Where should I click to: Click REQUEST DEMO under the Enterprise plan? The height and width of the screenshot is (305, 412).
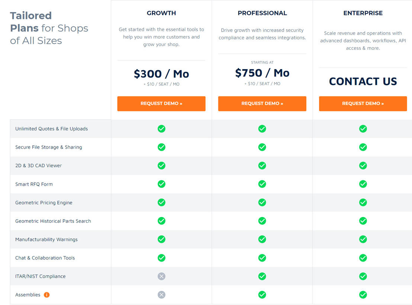(x=363, y=104)
